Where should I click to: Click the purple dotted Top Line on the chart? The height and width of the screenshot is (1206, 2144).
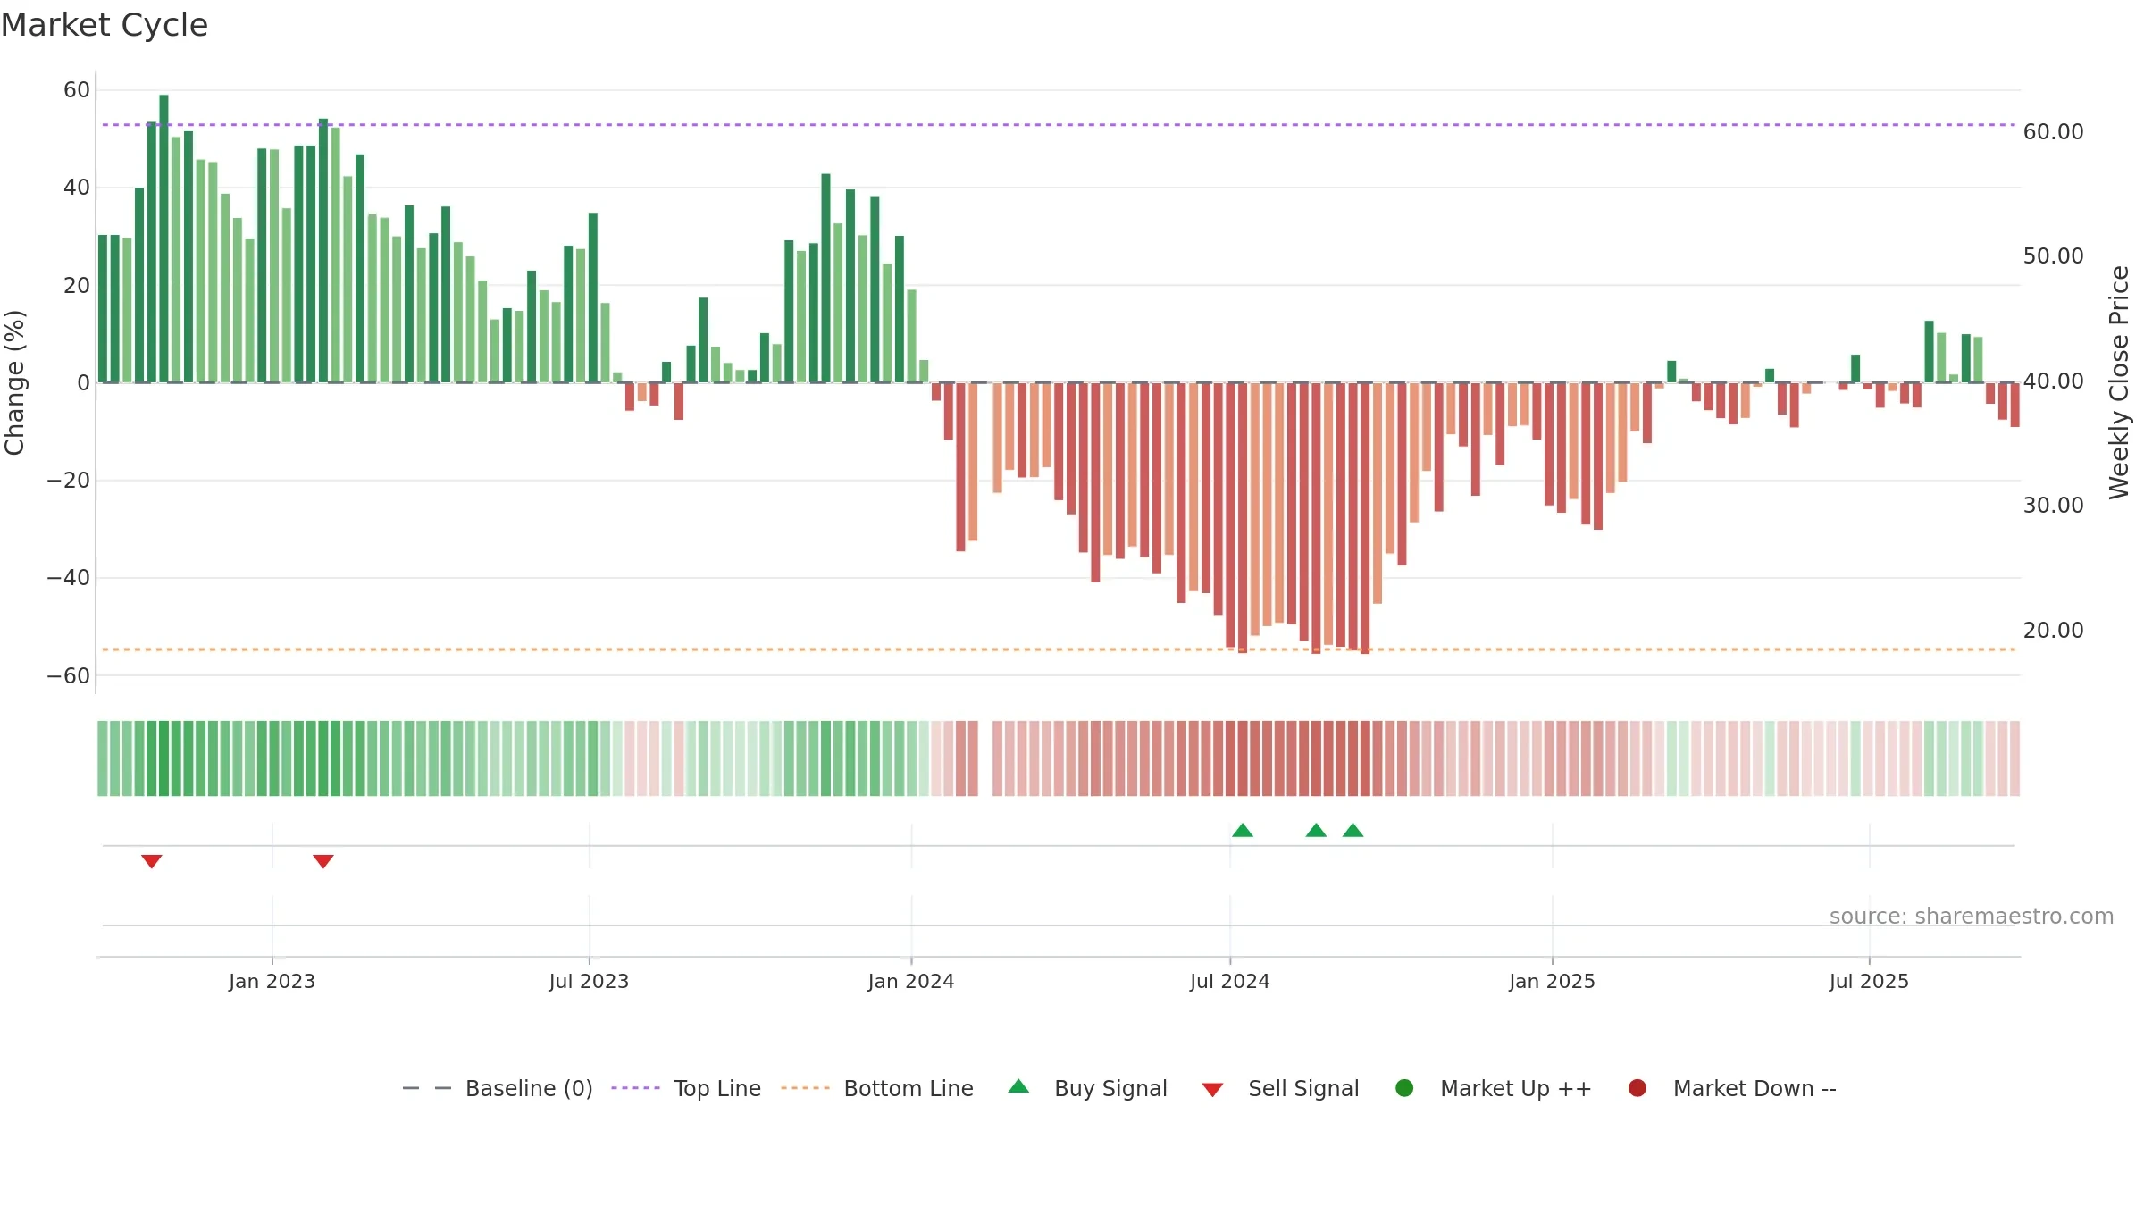click(x=1059, y=125)
